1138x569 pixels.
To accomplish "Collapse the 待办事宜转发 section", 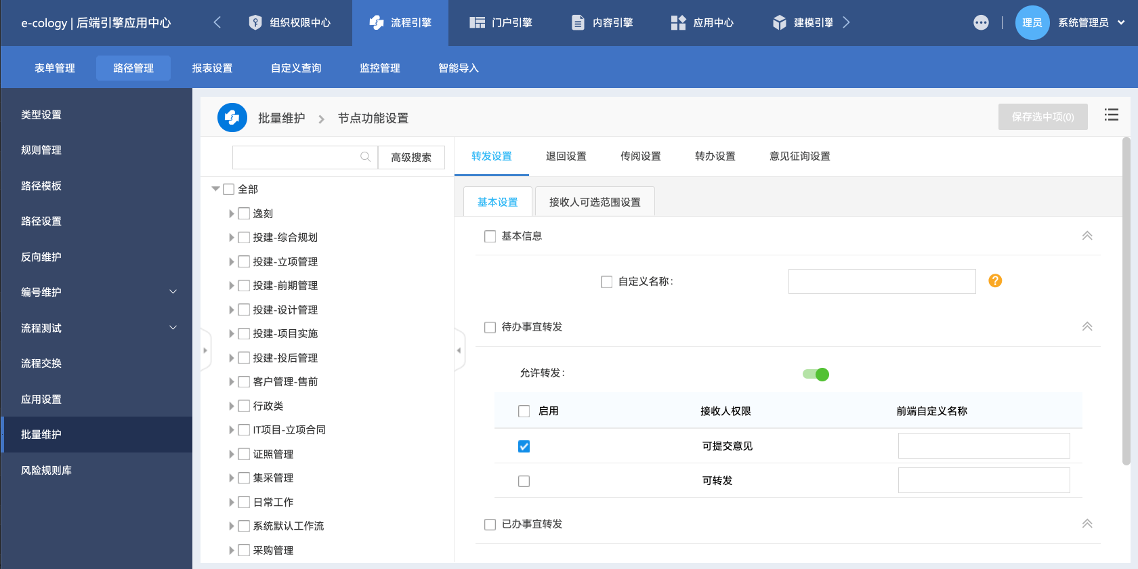I will 1087,326.
